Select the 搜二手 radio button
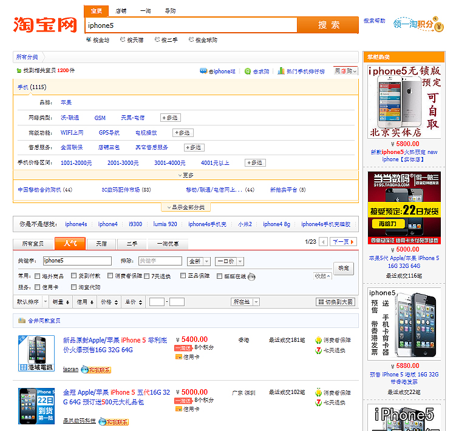456x431 pixels. click(x=157, y=39)
